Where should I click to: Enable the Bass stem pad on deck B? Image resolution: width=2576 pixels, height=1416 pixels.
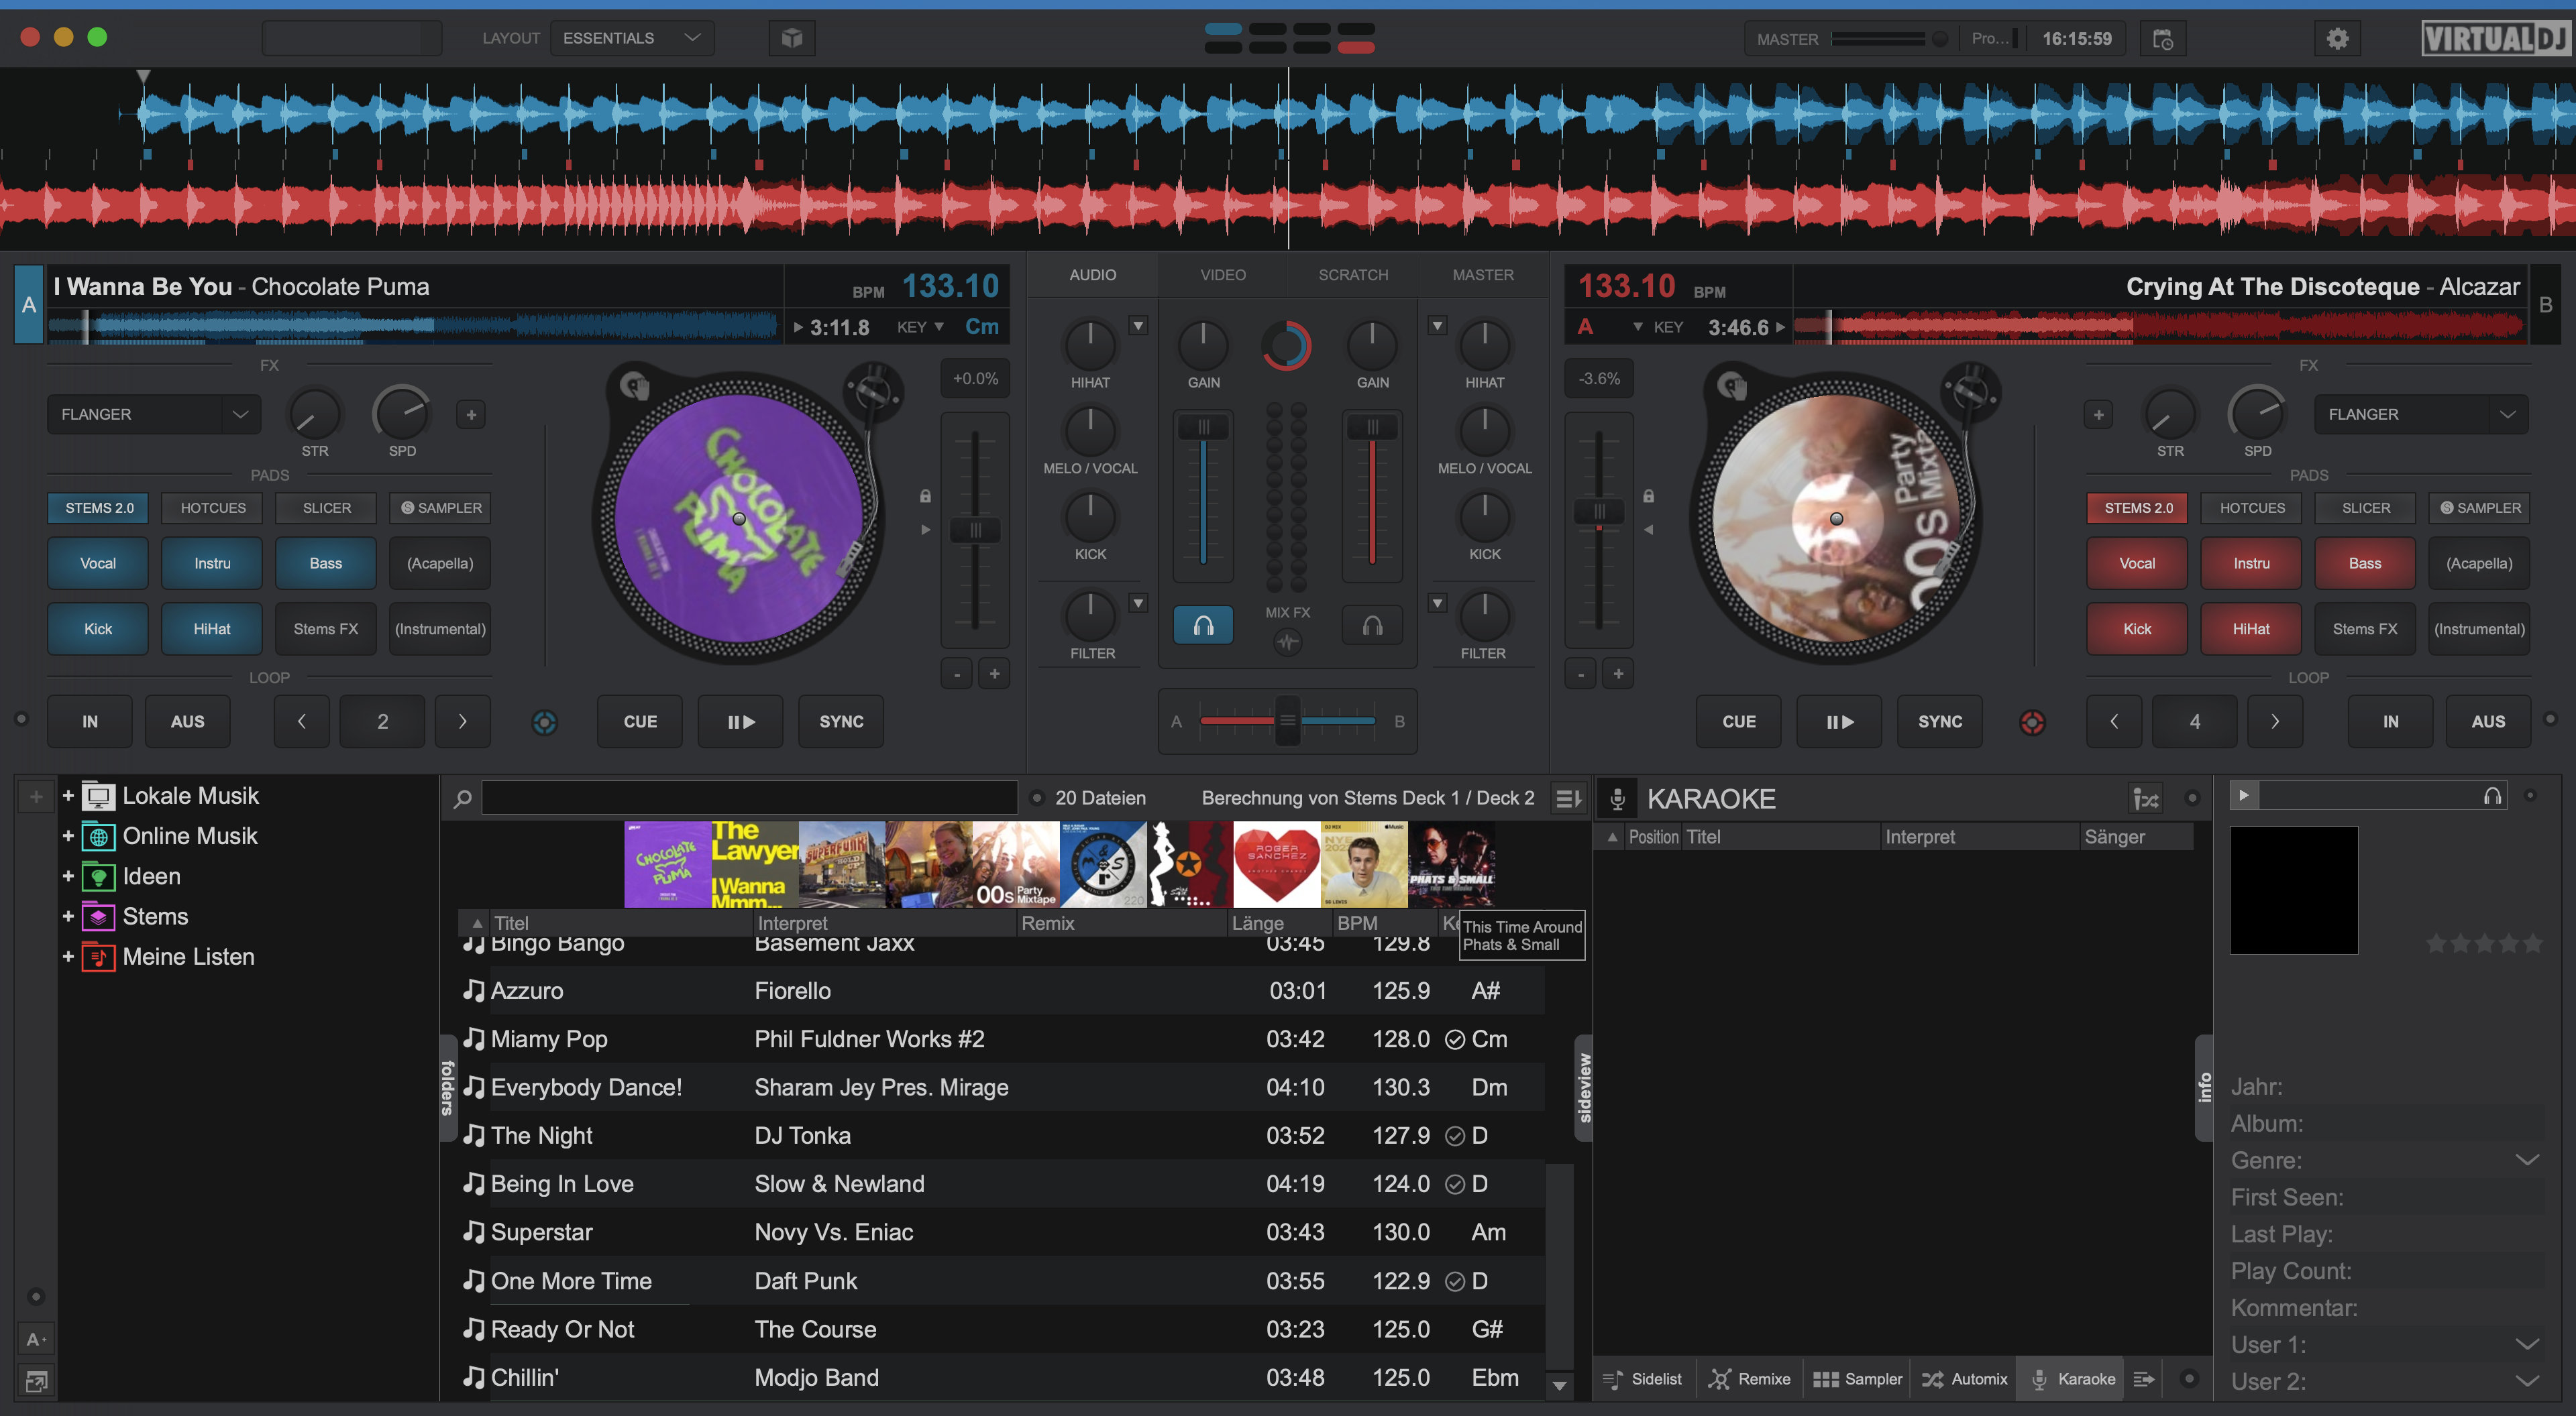coord(2365,563)
